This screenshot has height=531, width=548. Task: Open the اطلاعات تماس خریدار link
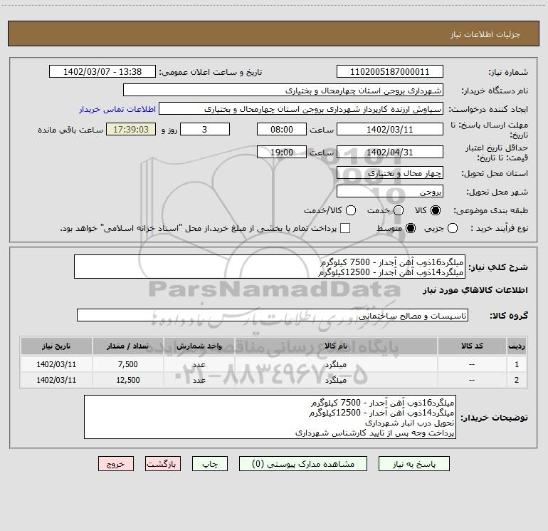point(117,109)
